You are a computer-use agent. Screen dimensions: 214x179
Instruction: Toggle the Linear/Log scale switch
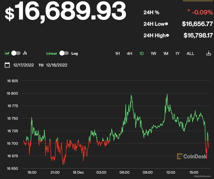[64, 53]
